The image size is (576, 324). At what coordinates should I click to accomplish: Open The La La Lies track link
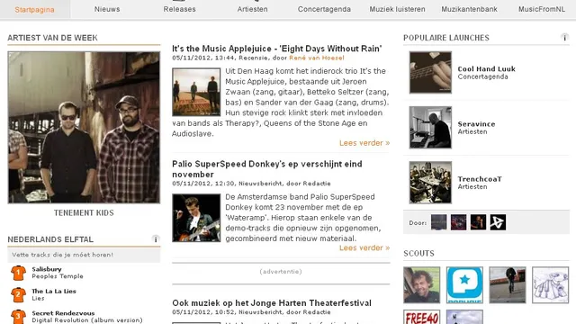[x=54, y=291]
